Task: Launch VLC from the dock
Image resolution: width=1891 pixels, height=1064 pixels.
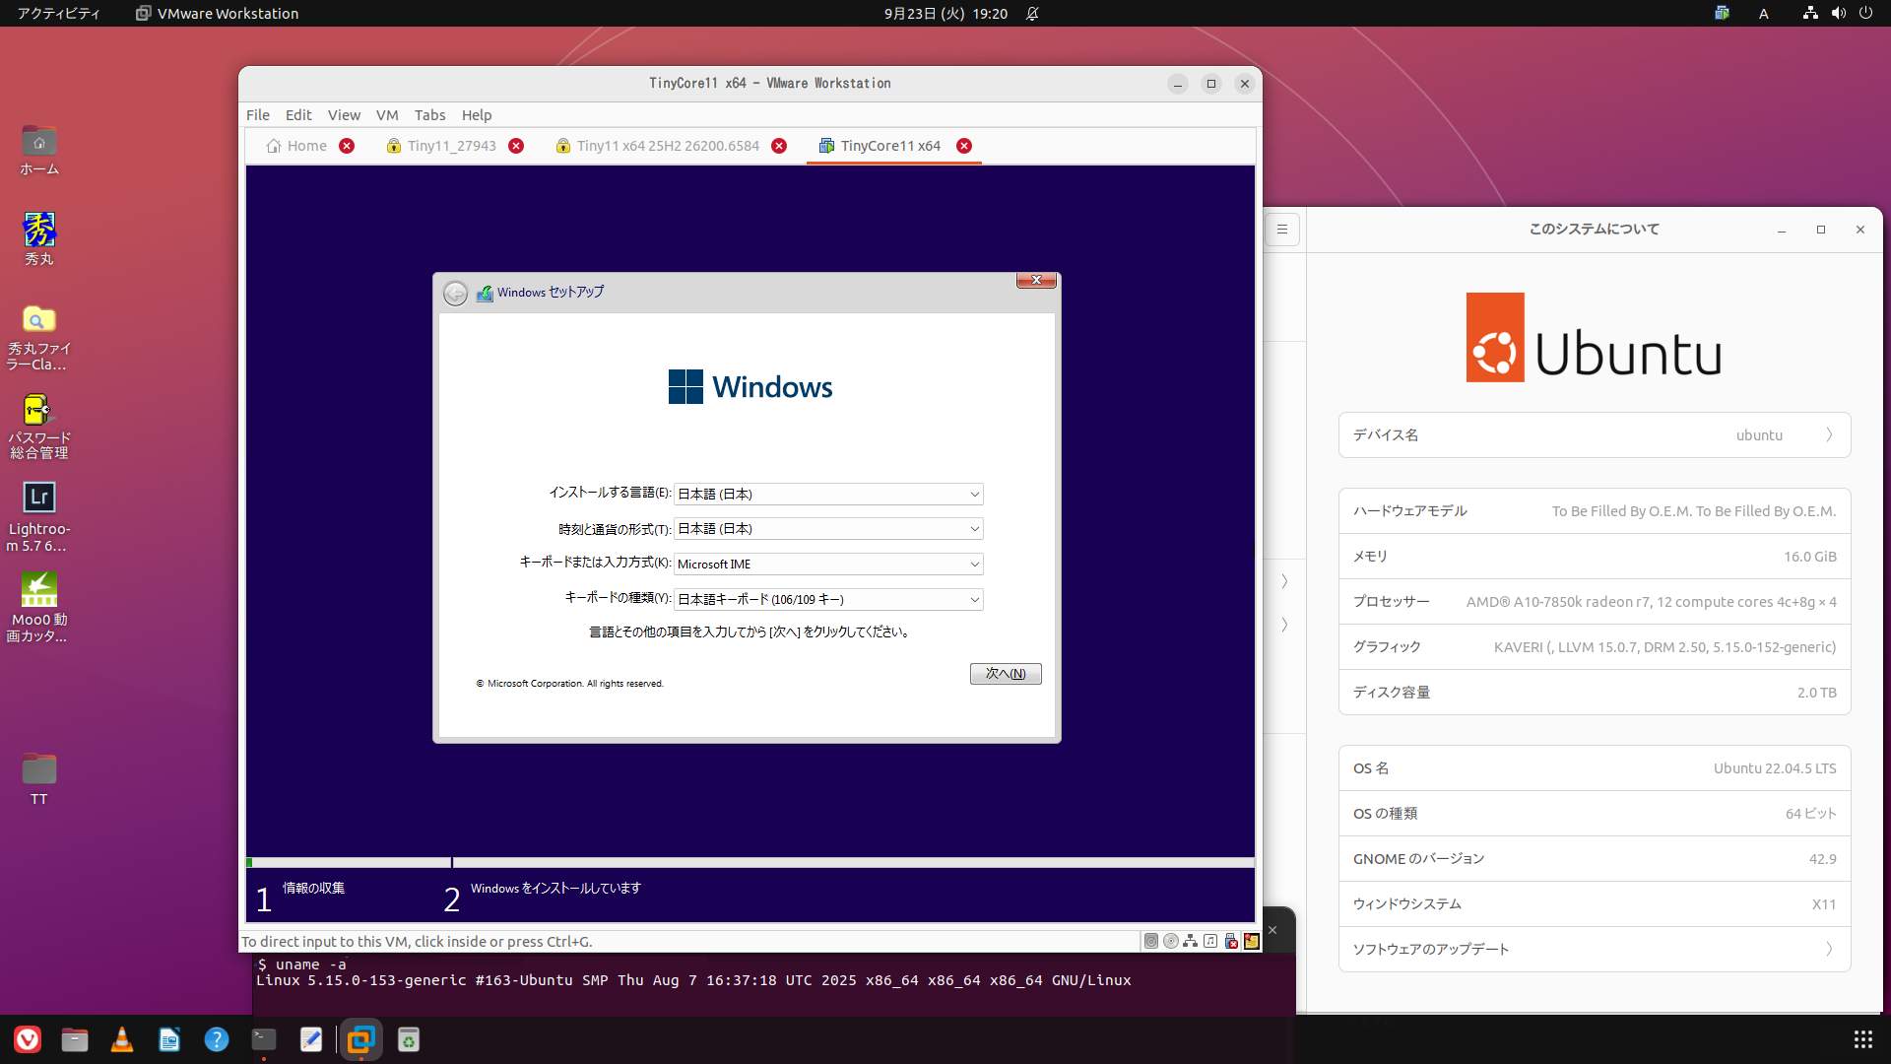Action: point(122,1039)
